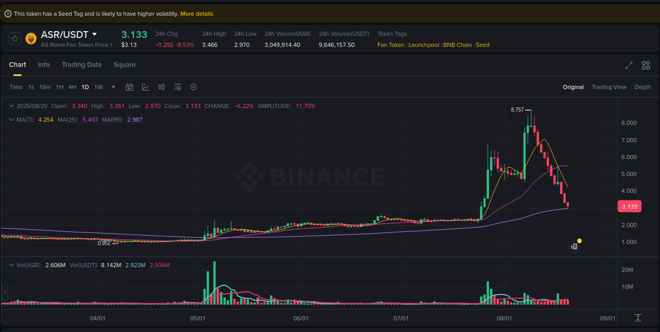
Task: Click the fullscreen expand icon above the chart
Action: [x=629, y=65]
